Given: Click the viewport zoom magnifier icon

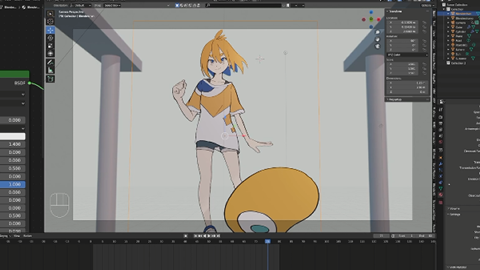Looking at the screenshot, I should pos(377,33).
